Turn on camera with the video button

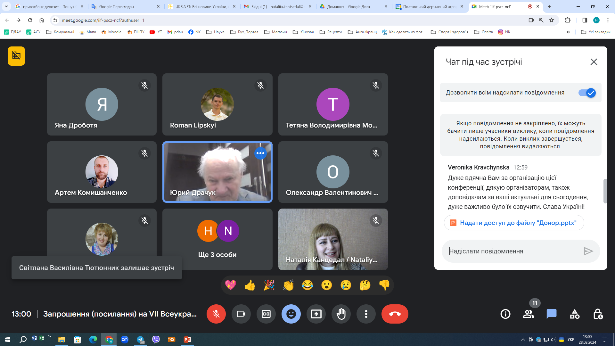click(x=241, y=314)
